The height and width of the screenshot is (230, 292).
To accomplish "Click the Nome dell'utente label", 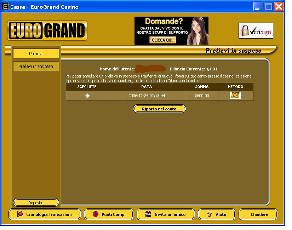I will click(x=117, y=69).
